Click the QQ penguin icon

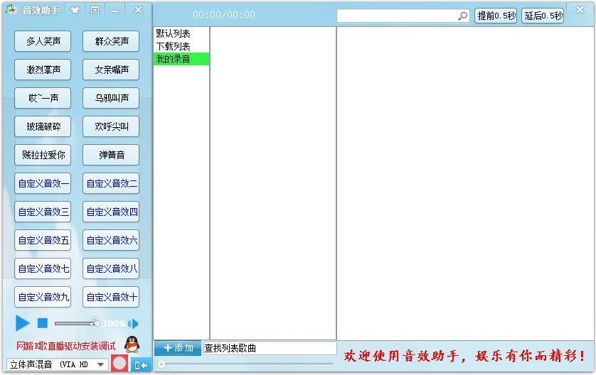click(132, 344)
